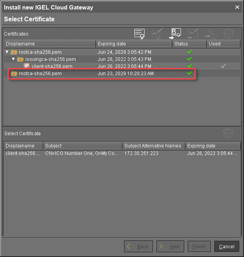
Task: Click the Next button
Action: 170,246
